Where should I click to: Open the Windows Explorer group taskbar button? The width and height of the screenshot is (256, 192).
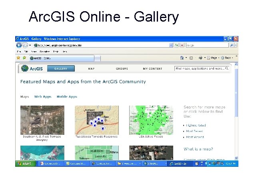[129, 164]
